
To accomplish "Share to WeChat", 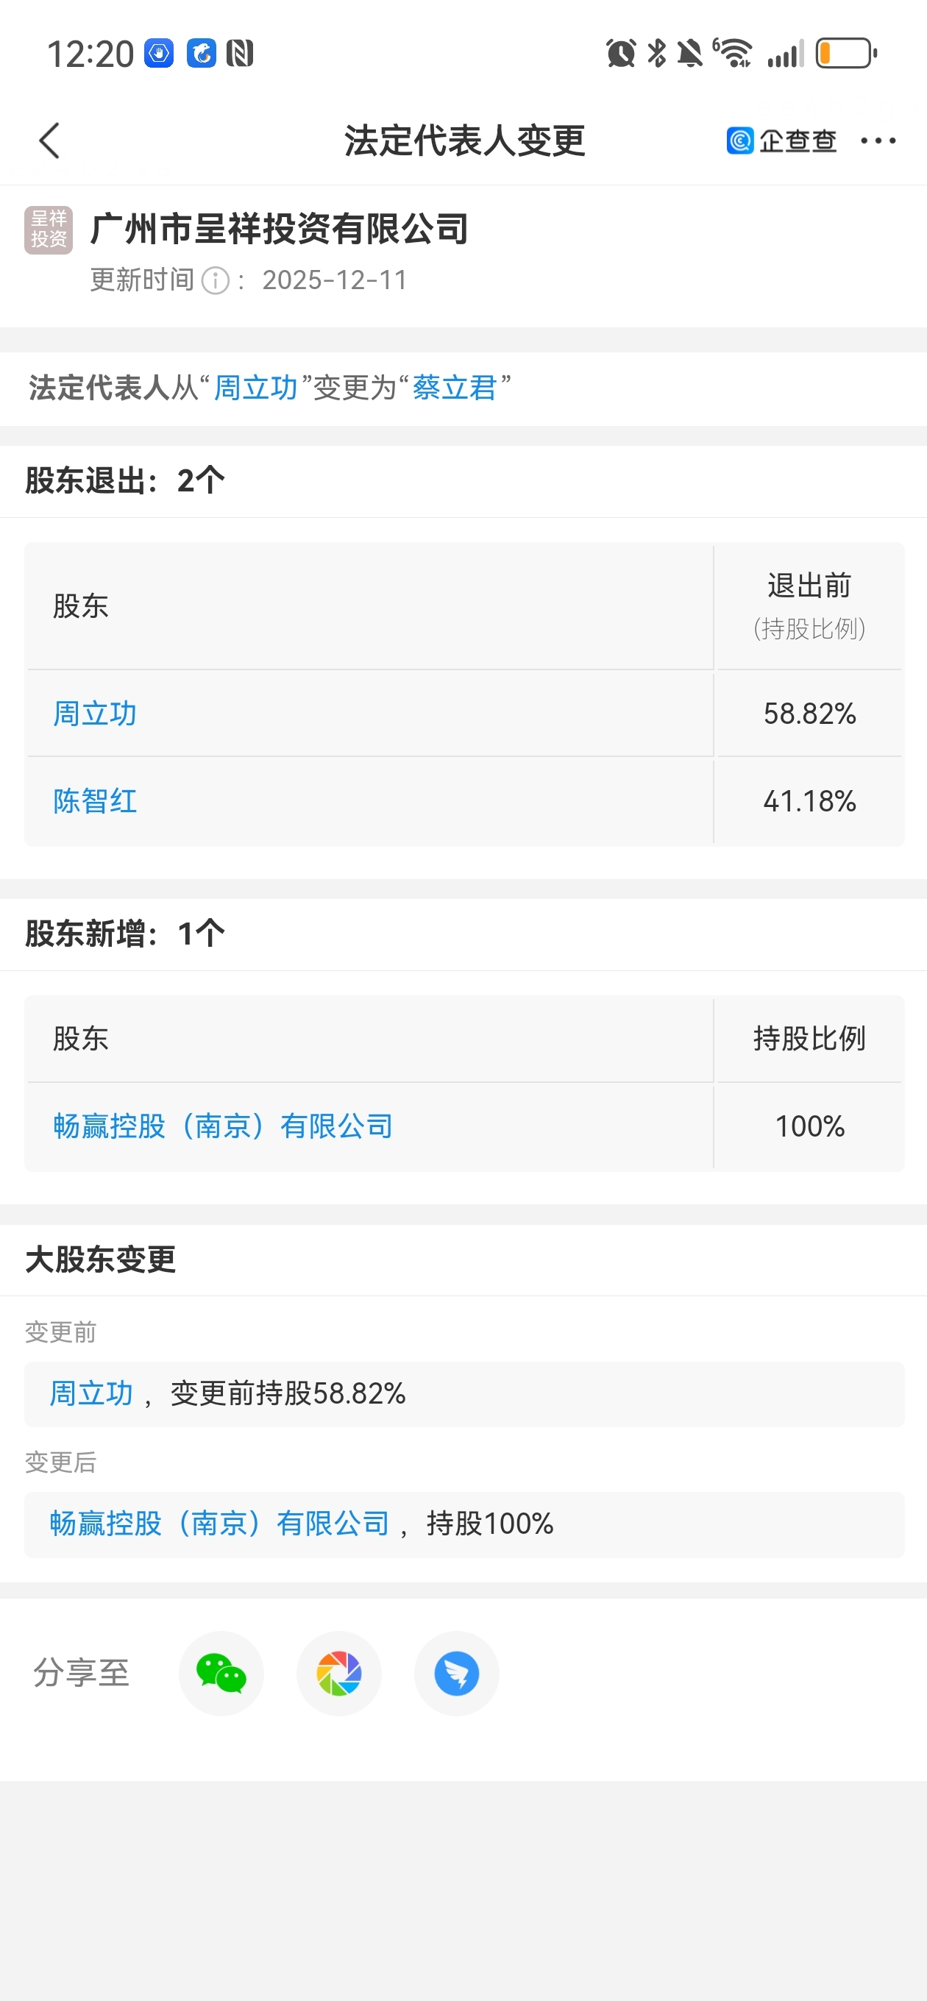I will (221, 1673).
